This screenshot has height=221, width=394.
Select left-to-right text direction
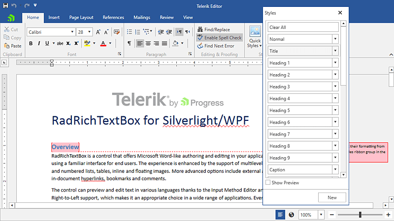[x=179, y=32]
